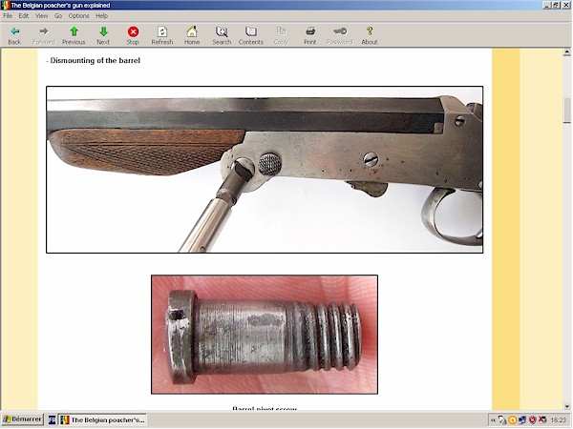This screenshot has height=429, width=573.
Task: Open the Help menu
Action: pos(101,15)
